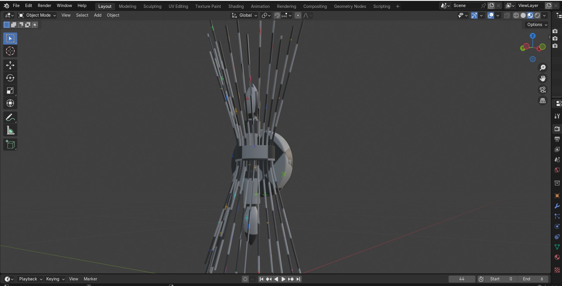562x286 pixels.
Task: Select the Move tool
Action: click(10, 65)
